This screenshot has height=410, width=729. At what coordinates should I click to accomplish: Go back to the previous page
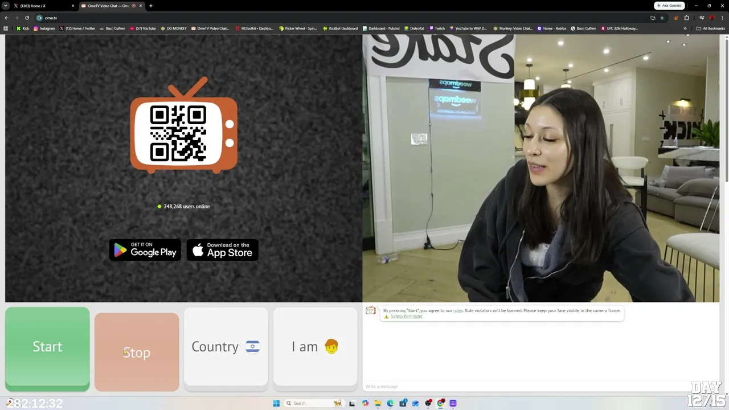click(x=7, y=18)
